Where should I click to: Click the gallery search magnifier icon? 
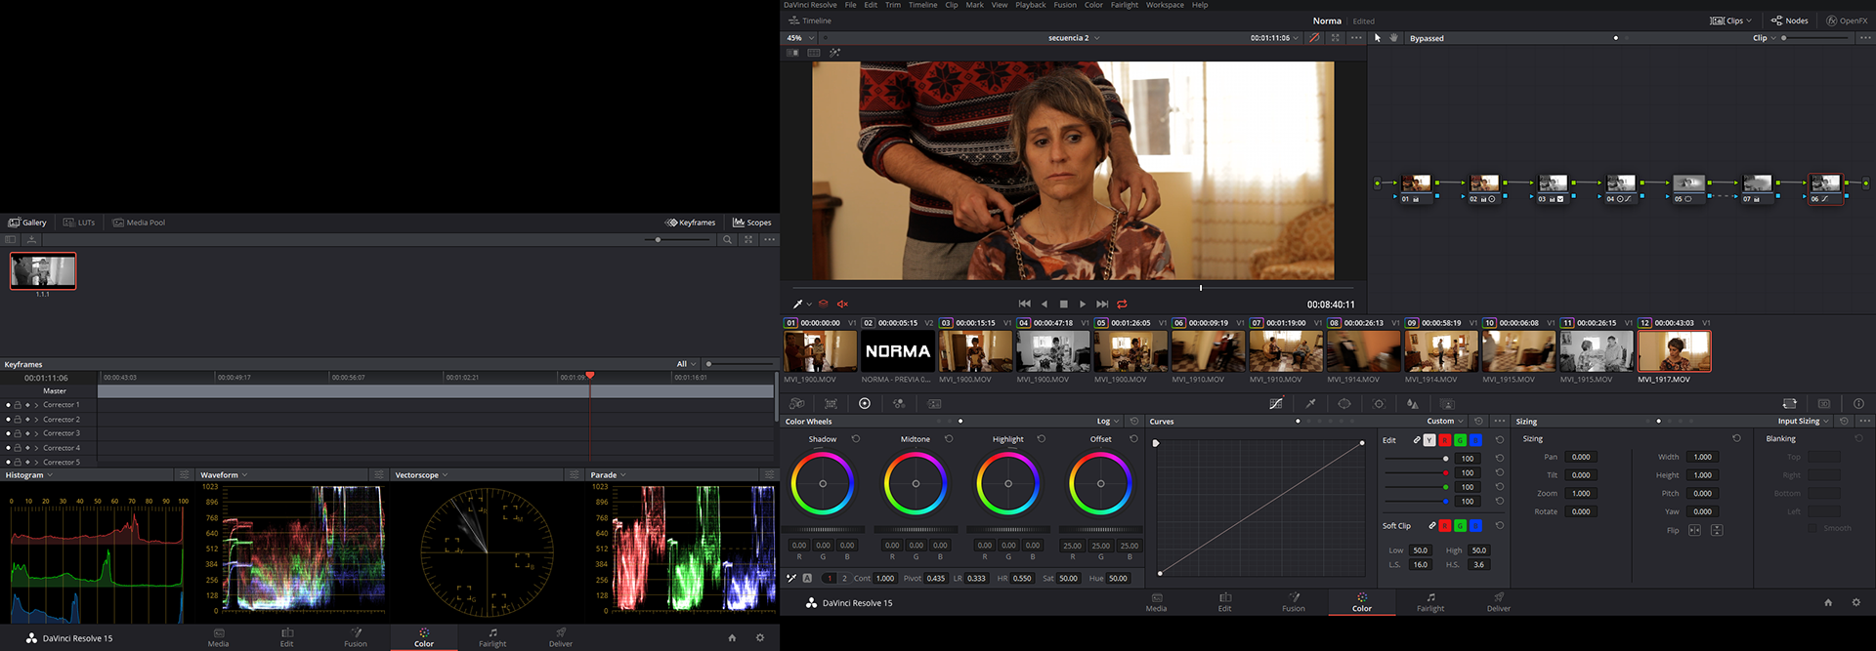coord(727,239)
